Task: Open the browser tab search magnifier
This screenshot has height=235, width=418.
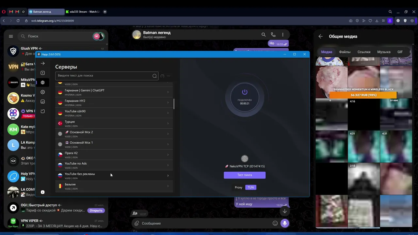Action: point(390,12)
